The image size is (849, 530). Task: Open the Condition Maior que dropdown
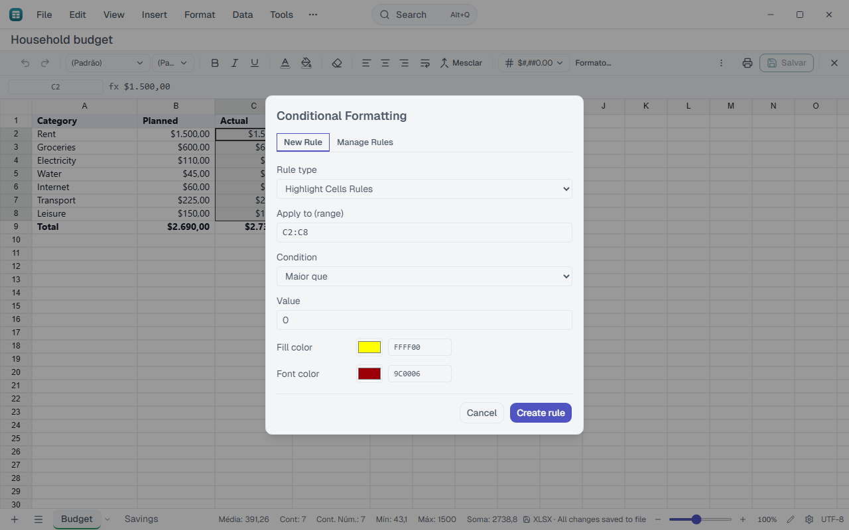[424, 276]
